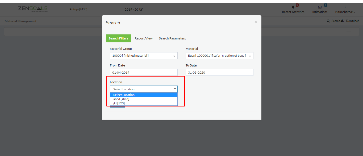Screen dimensions: 363x156
Task: Switch to the Report View tab
Action: tap(144, 38)
